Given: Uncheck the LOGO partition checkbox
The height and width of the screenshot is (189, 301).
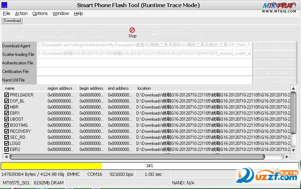Looking at the screenshot, I should (x=6, y=143).
